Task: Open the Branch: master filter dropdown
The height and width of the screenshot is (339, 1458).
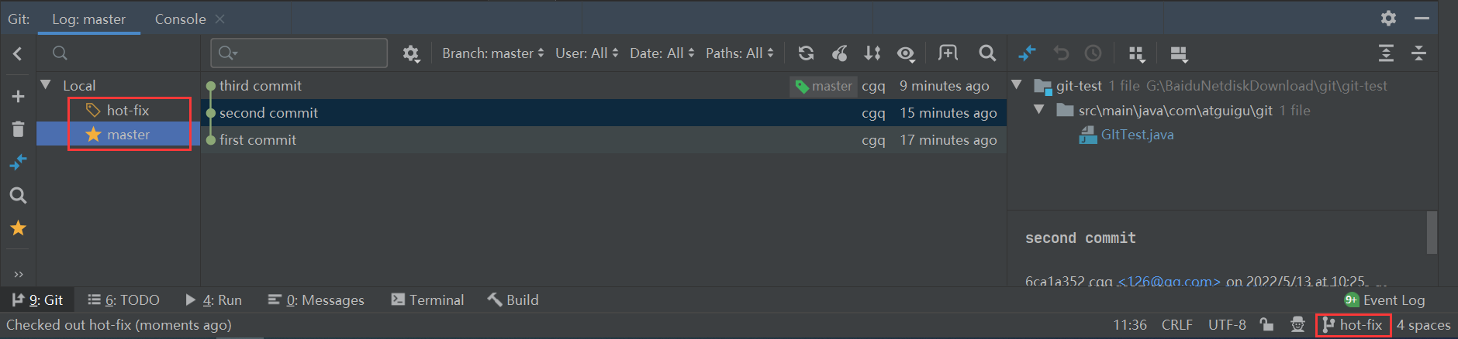Action: point(492,53)
